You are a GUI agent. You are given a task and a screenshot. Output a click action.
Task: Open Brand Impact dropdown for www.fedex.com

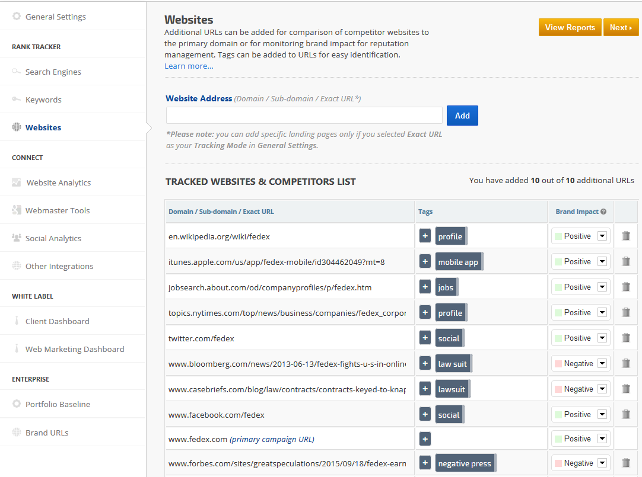(602, 439)
